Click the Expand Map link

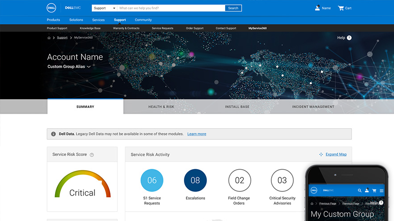click(x=336, y=154)
